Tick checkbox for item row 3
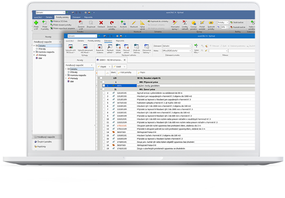 click(x=104, y=96)
